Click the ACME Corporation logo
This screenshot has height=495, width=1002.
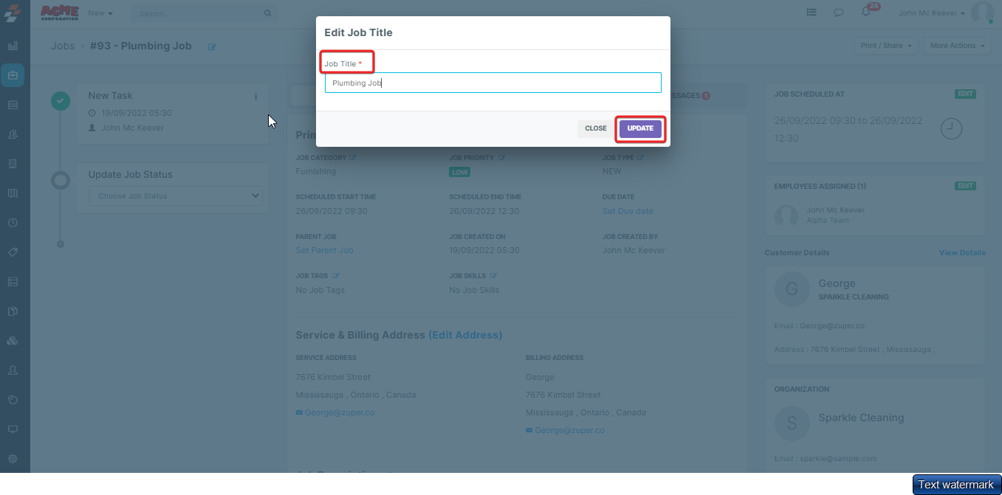click(60, 13)
